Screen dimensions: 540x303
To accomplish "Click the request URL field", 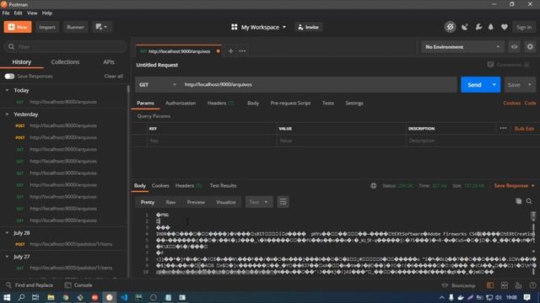I will tap(318, 84).
